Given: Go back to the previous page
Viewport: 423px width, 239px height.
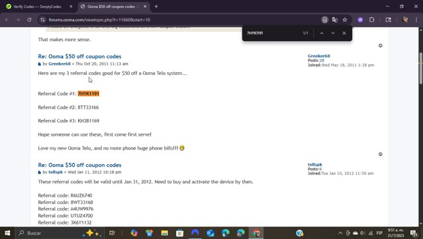Looking at the screenshot, I should (x=7, y=20).
